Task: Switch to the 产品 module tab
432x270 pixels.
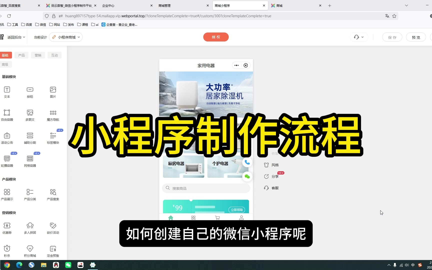Action: click(21, 55)
